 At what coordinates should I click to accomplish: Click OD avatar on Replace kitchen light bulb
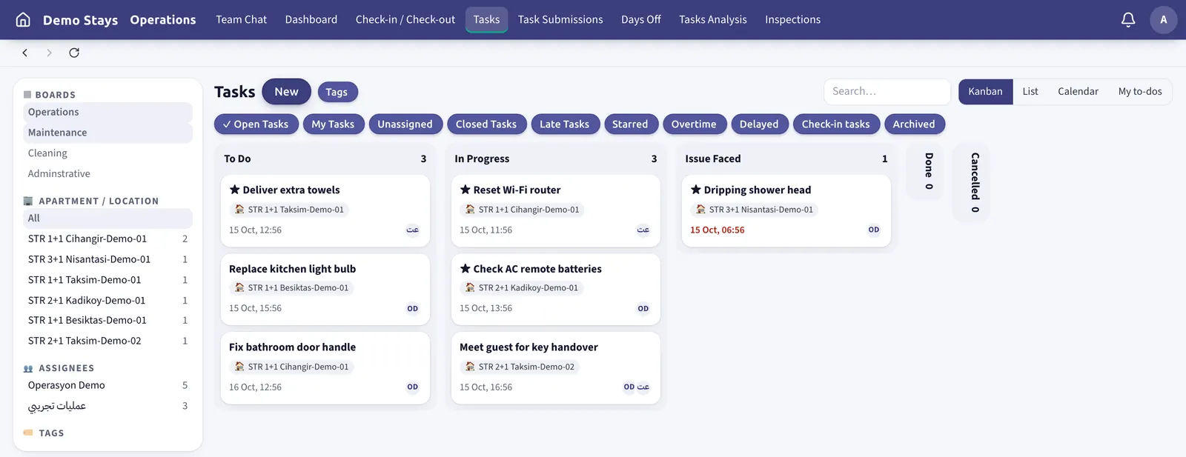[413, 309]
